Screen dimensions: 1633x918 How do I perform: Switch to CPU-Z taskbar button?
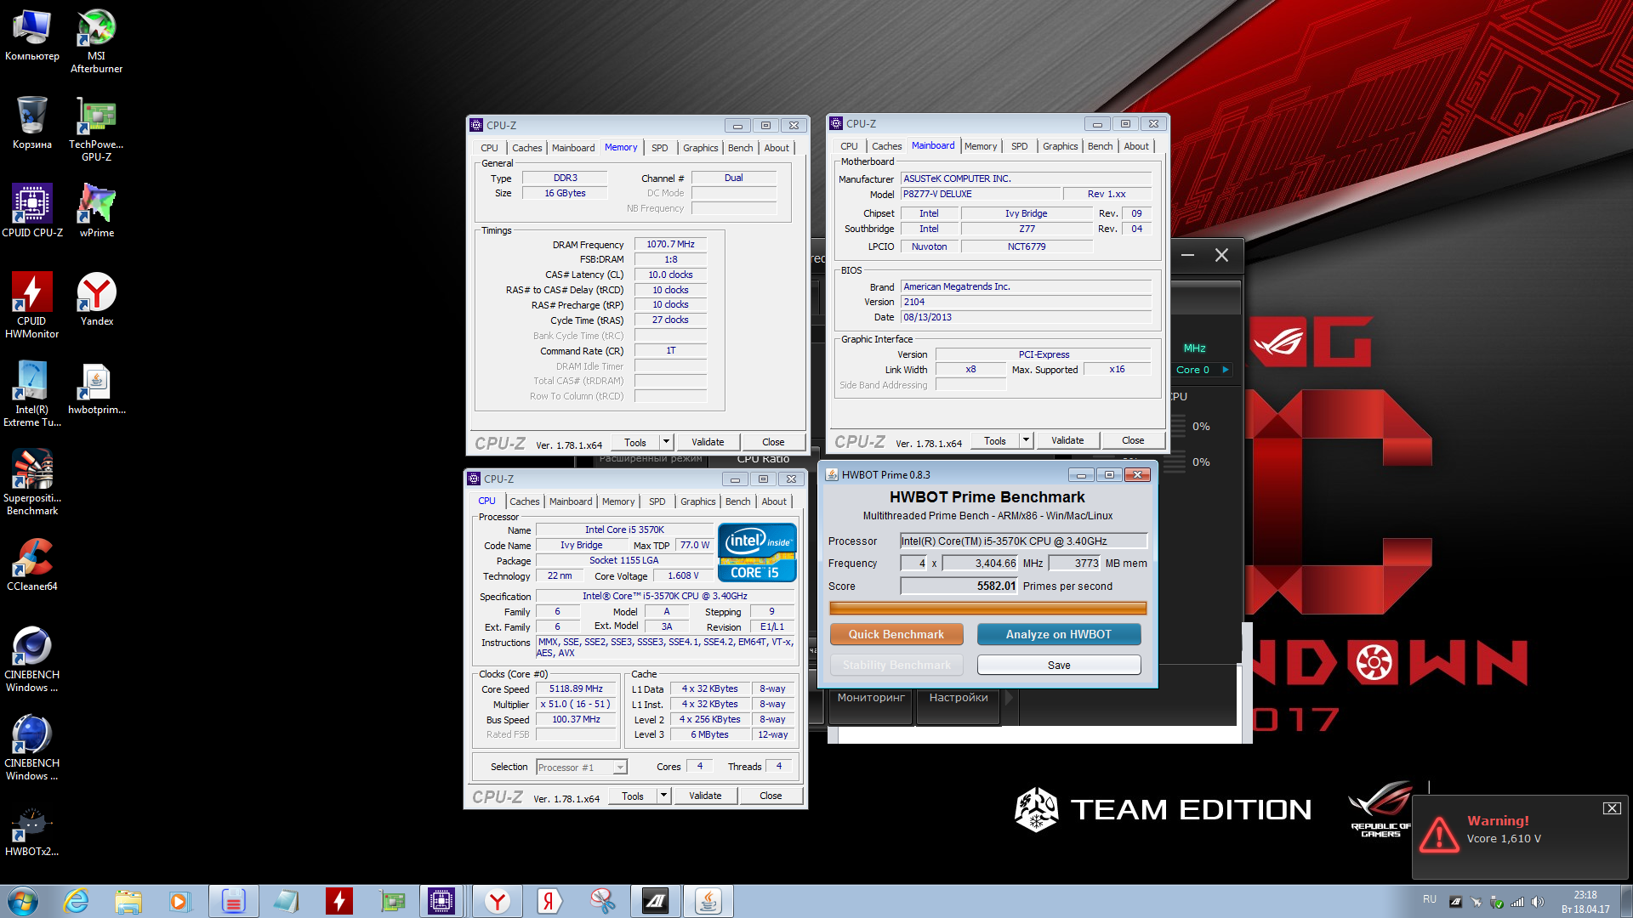click(x=441, y=901)
